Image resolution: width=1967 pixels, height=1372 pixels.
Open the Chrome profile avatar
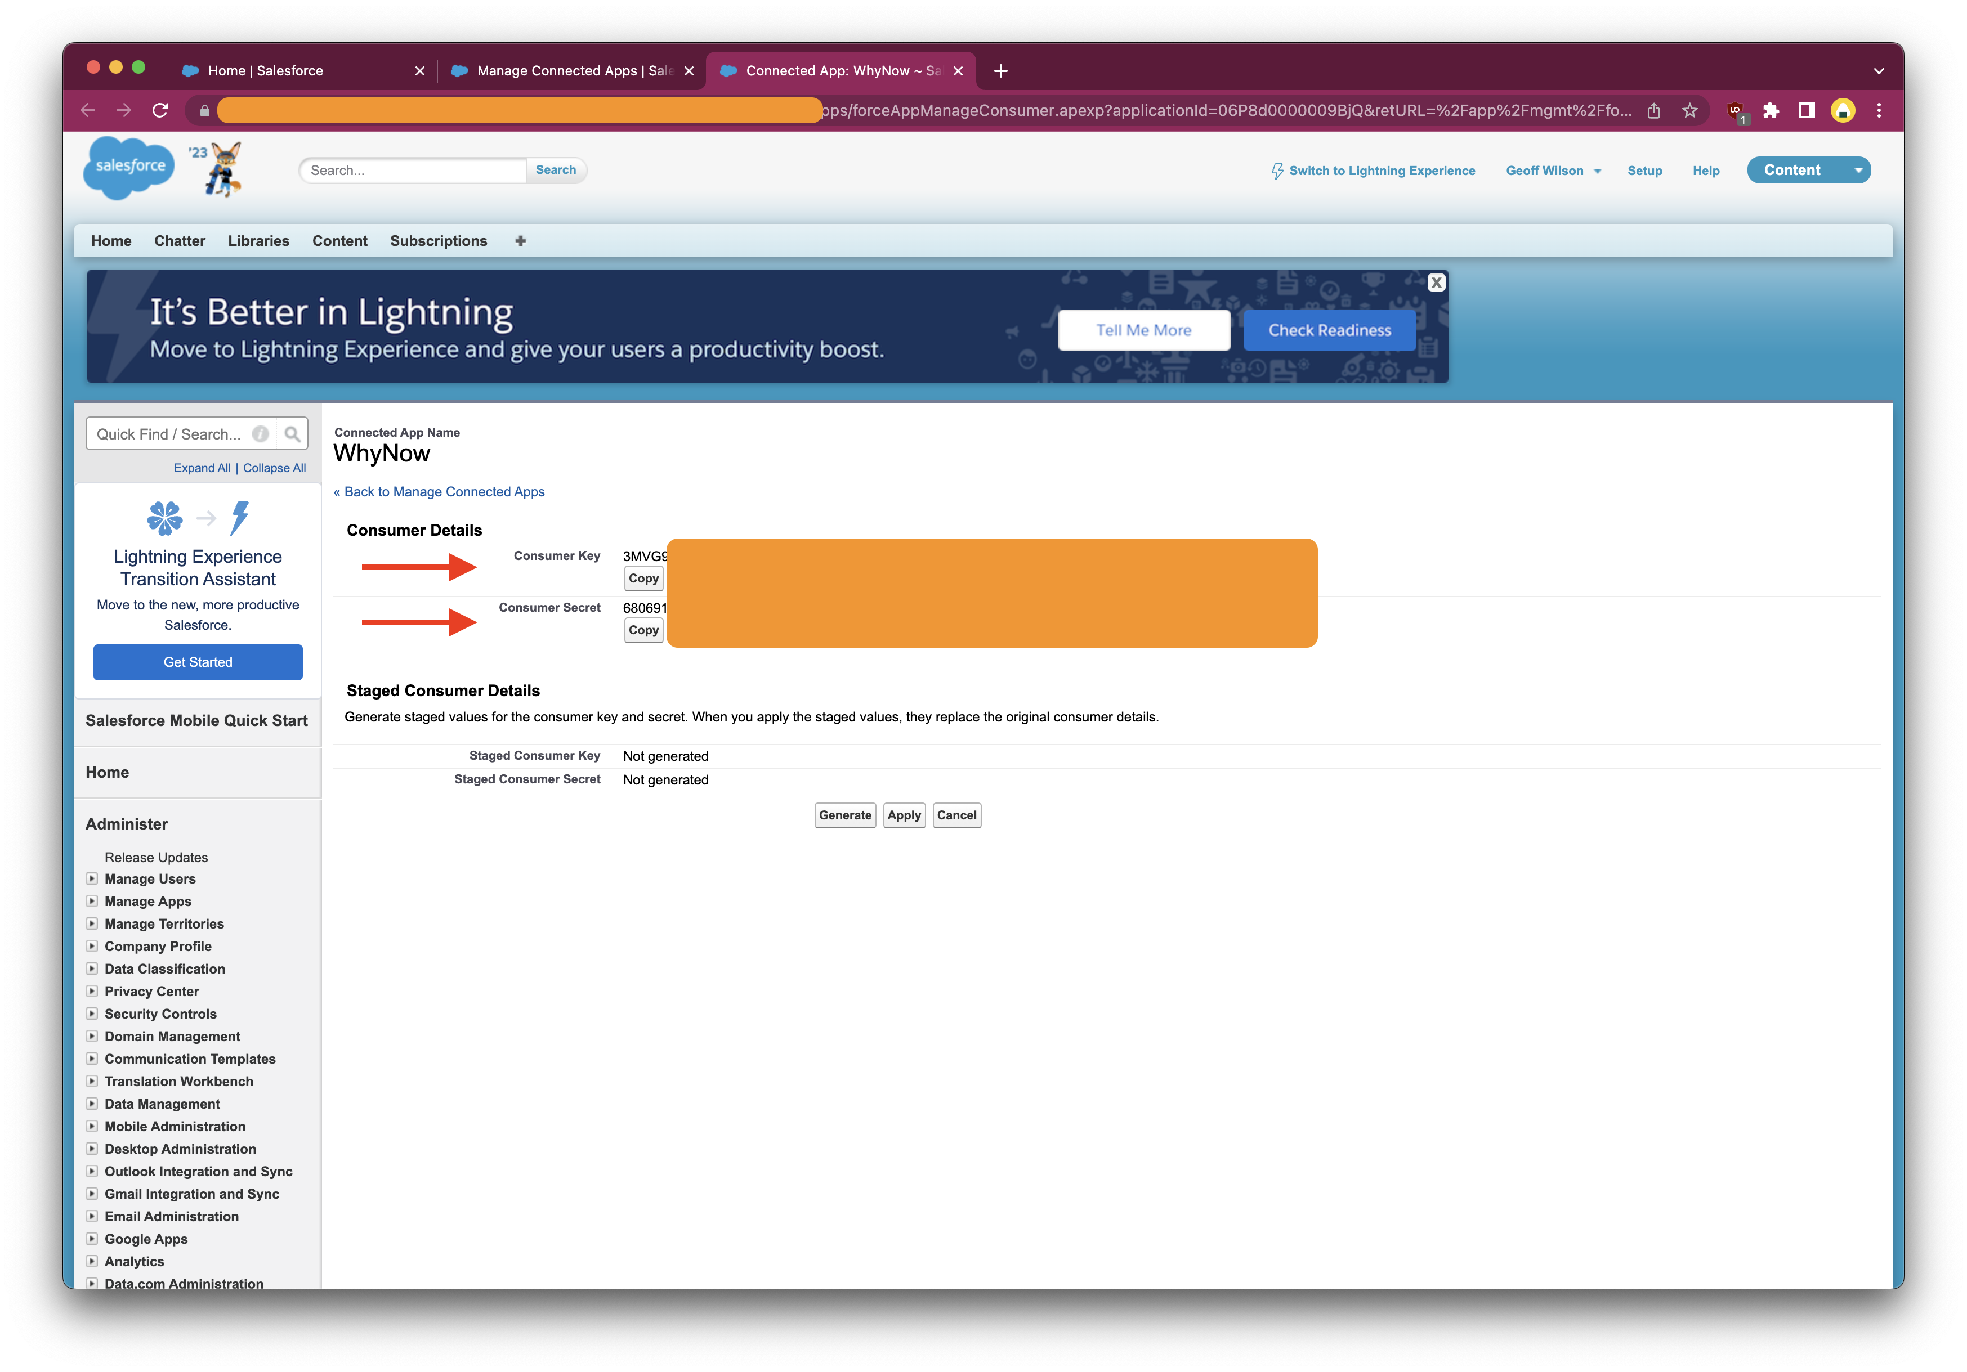pyautogui.click(x=1843, y=110)
